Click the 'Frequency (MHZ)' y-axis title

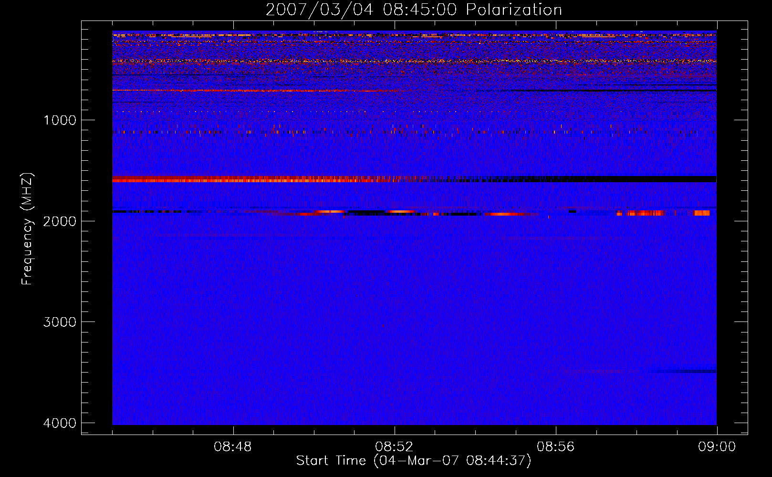pyautogui.click(x=27, y=228)
